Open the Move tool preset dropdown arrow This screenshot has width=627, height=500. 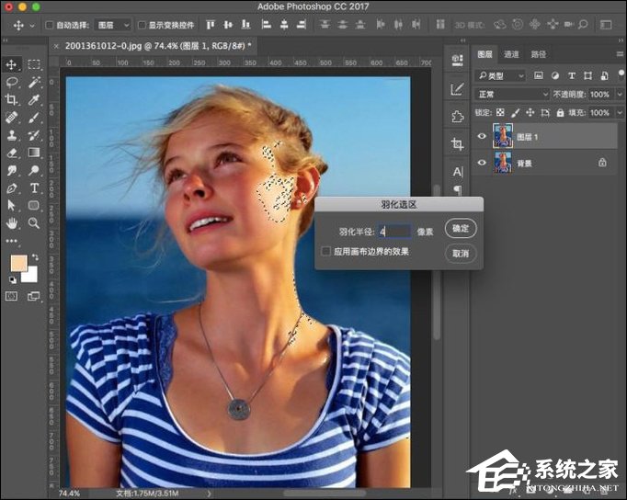[32, 26]
